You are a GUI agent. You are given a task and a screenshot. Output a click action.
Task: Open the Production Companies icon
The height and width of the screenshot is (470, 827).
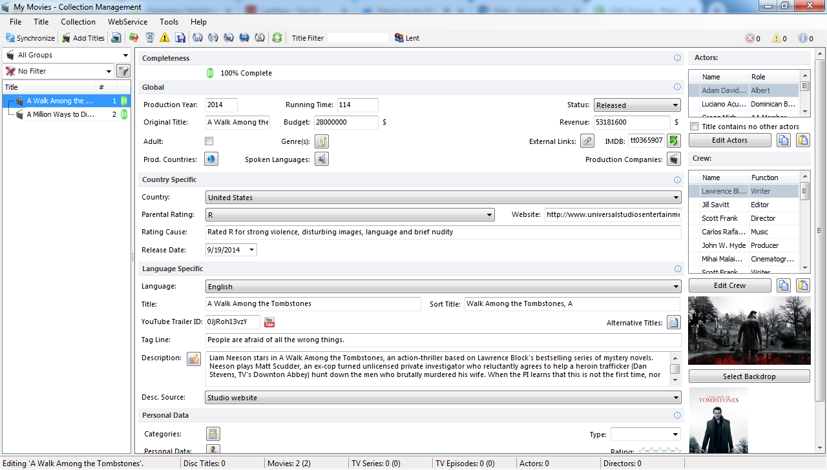[x=674, y=159]
